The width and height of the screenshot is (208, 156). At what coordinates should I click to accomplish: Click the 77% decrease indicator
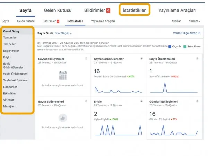coord(174,119)
